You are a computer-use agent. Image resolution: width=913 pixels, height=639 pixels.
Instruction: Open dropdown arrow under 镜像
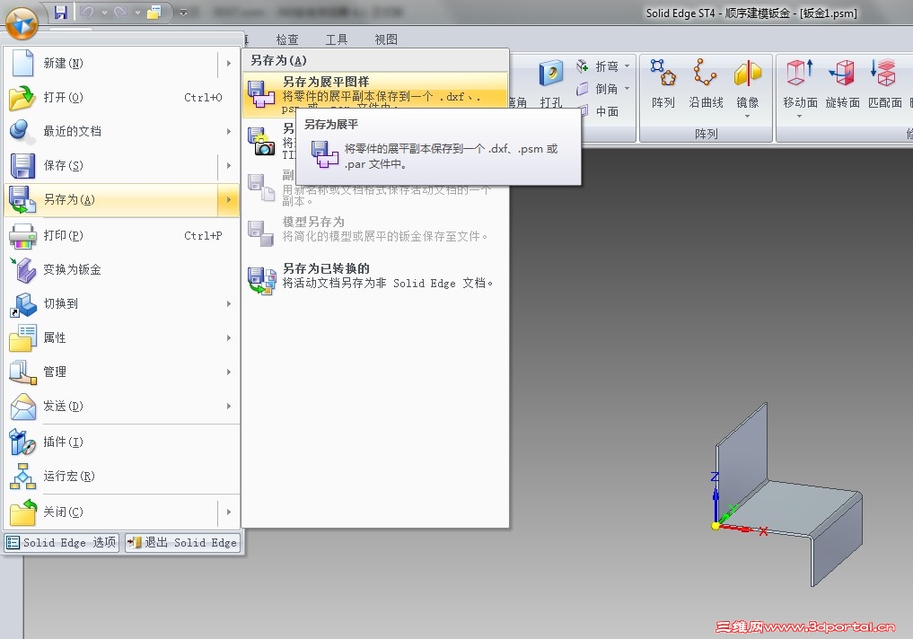pos(748,117)
